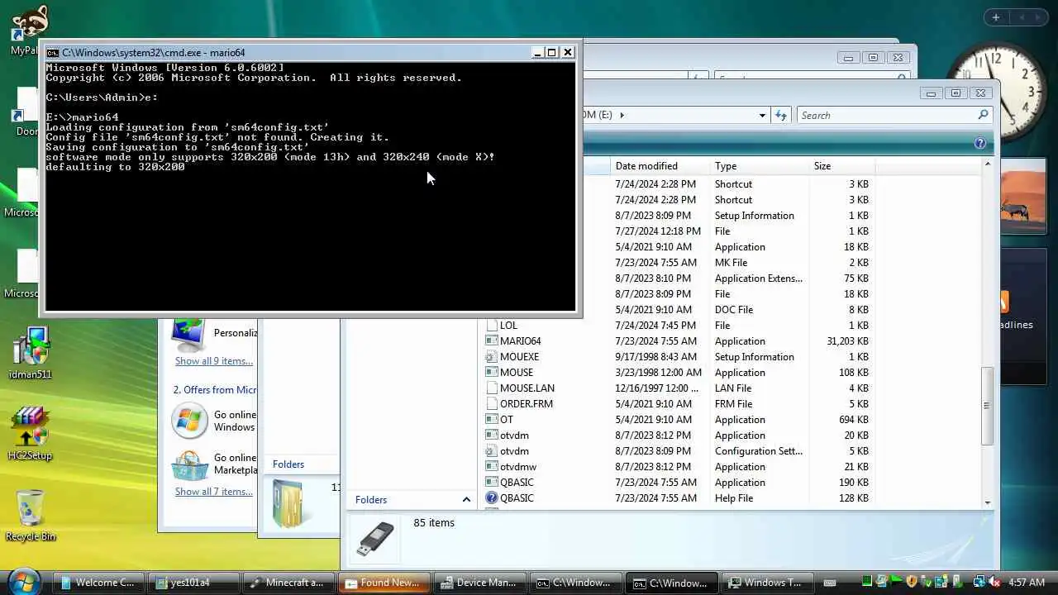The image size is (1058, 595).
Task: Select the LOL file icon
Action: tap(492, 325)
